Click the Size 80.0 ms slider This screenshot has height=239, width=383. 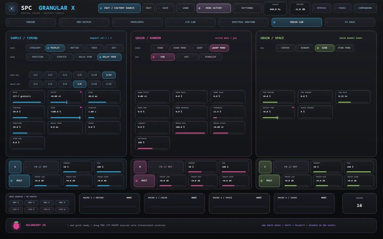click(x=103, y=97)
